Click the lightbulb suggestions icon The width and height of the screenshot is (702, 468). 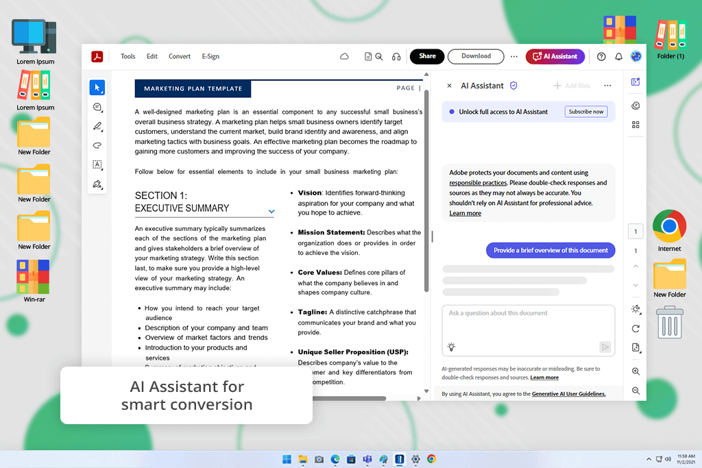[x=451, y=347]
